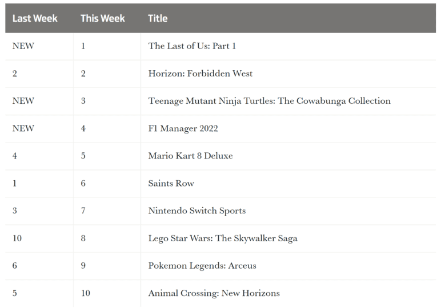
Task: Click Pokemon Legends: Arceus entry
Action: coord(202,266)
